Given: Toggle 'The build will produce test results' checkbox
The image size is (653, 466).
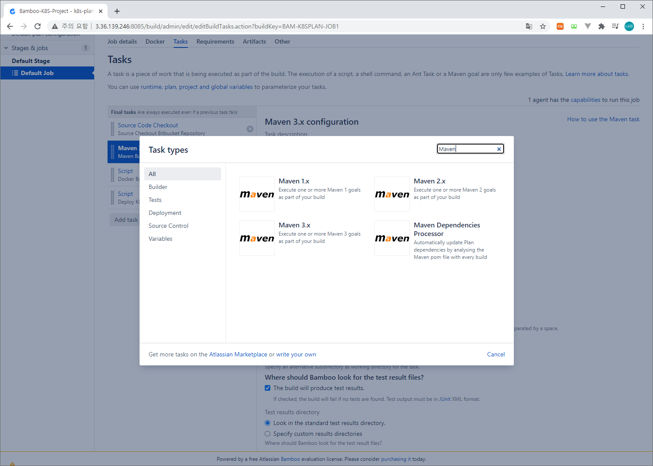Looking at the screenshot, I should [268, 388].
